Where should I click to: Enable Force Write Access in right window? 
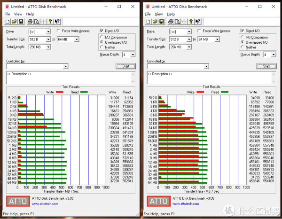199,31
